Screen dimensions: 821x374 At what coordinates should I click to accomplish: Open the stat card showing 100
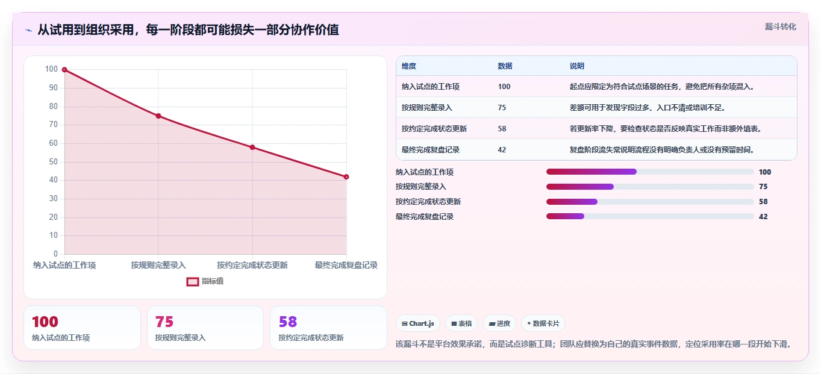point(82,328)
